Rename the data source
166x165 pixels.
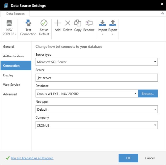(89, 26)
